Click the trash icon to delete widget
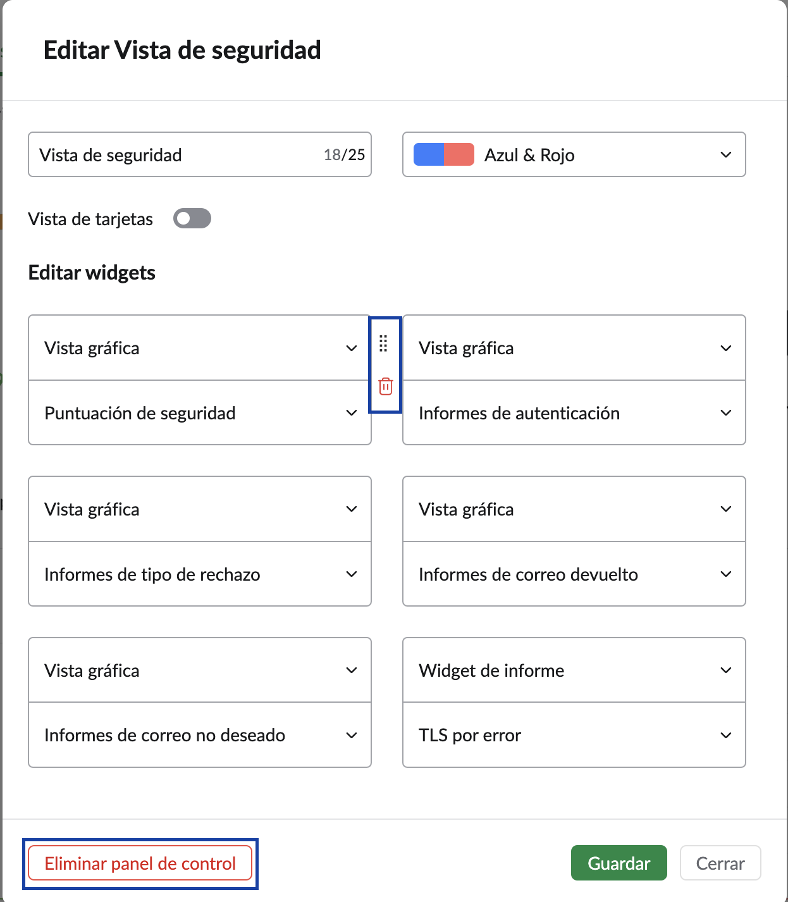 [x=385, y=386]
